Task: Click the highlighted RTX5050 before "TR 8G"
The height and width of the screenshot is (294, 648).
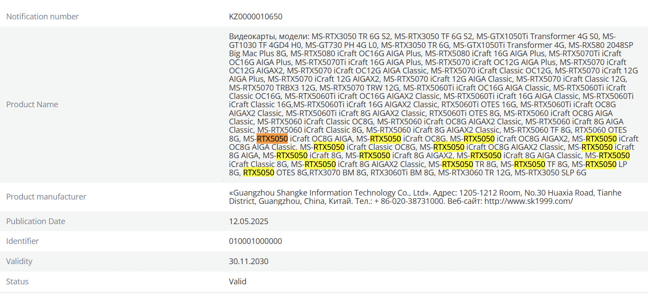Action: coord(458,164)
